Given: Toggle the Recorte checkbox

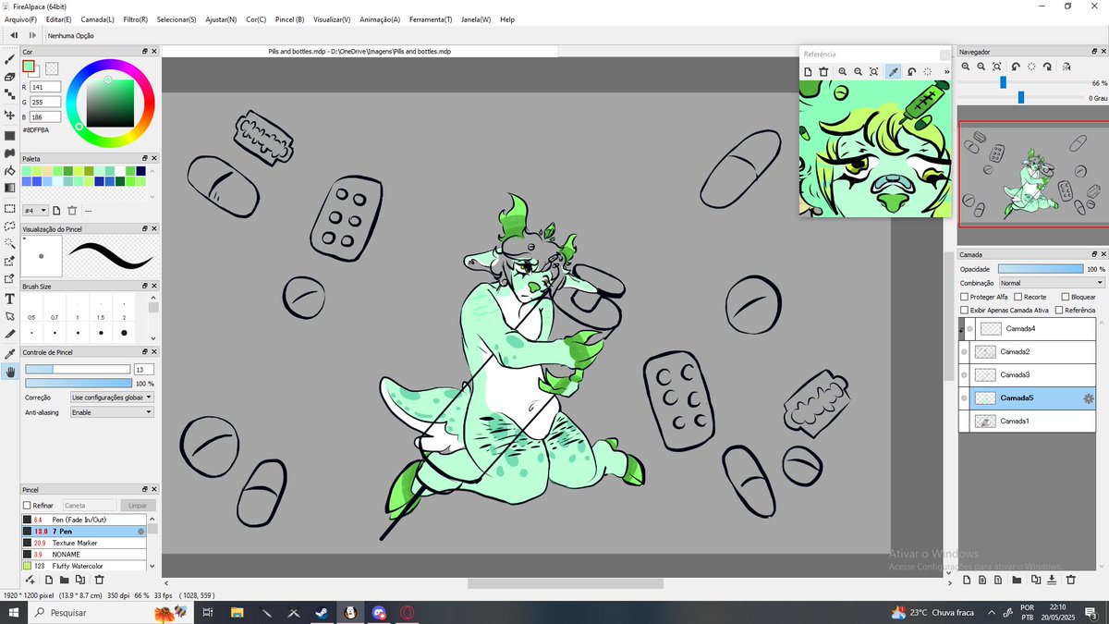Looking at the screenshot, I should coord(1018,297).
